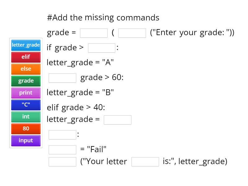Click the red elif word tile

coord(26,57)
